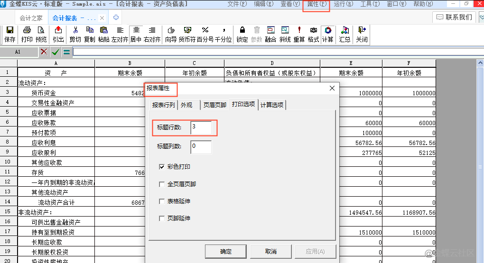The image size is (484, 263).
Task: Click the 标题行数 input field
Action: click(x=201, y=127)
